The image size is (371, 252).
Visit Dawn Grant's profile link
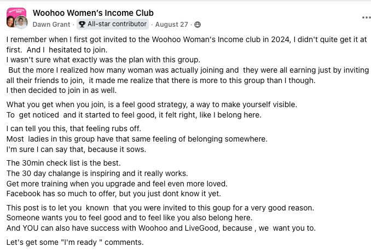click(51, 25)
